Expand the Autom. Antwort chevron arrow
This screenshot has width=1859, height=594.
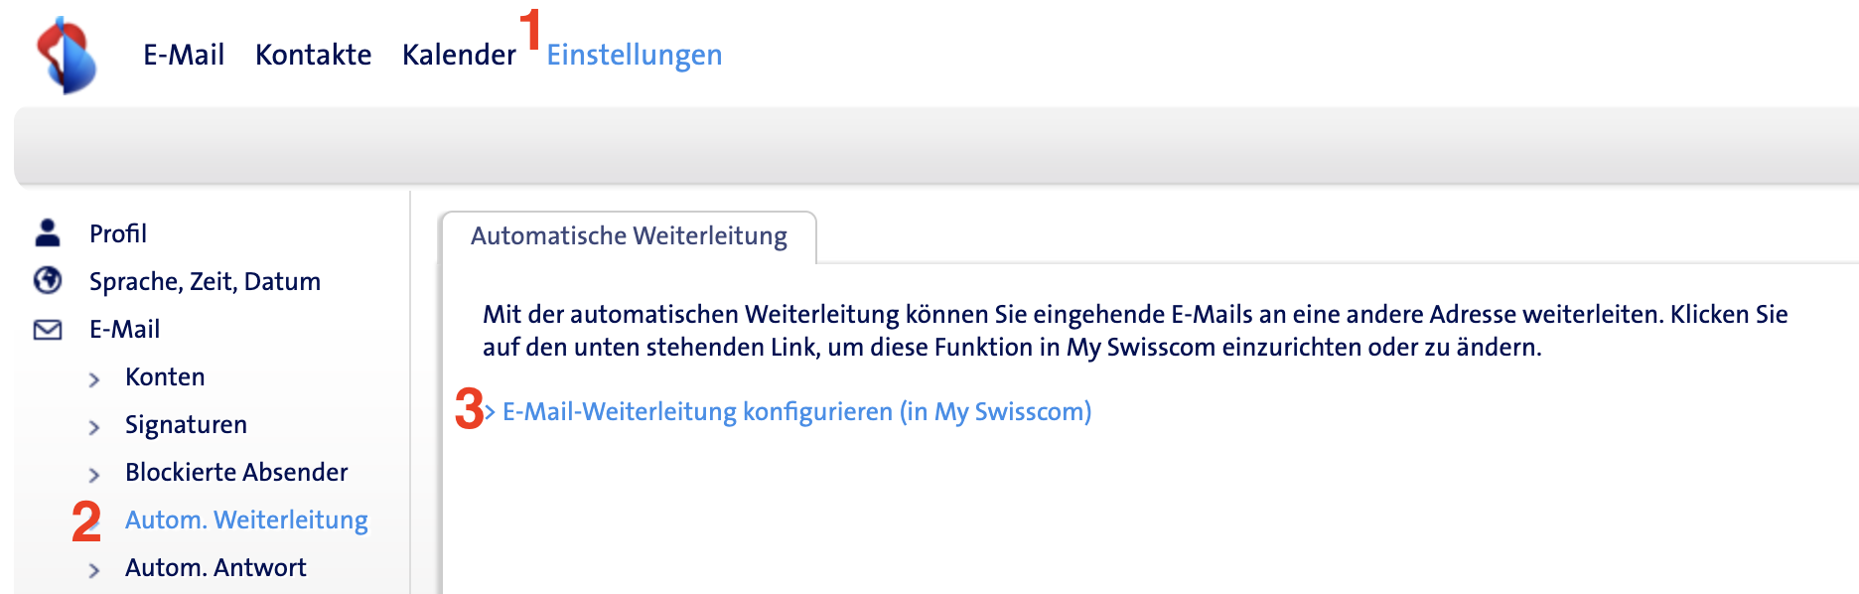click(x=94, y=570)
